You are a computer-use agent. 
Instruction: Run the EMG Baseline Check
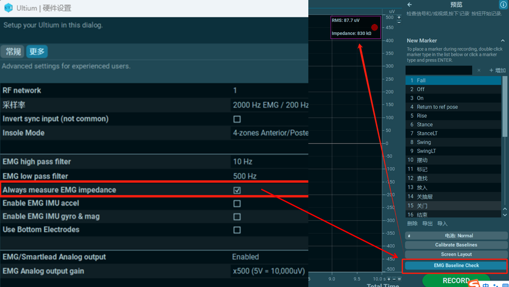(456, 265)
